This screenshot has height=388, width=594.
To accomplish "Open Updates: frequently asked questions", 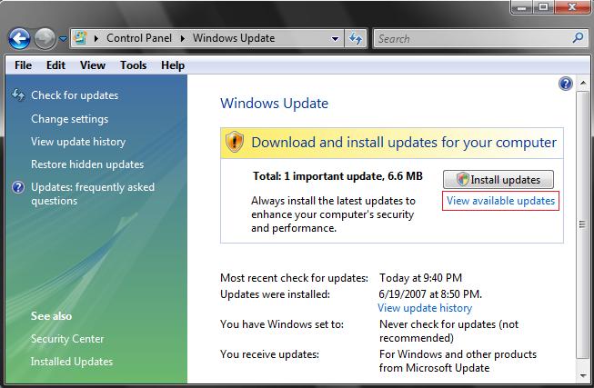I will (93, 194).
